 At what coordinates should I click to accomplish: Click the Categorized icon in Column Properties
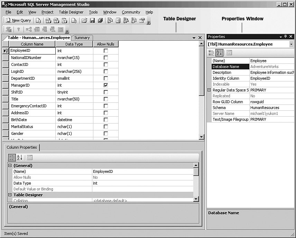point(12,157)
